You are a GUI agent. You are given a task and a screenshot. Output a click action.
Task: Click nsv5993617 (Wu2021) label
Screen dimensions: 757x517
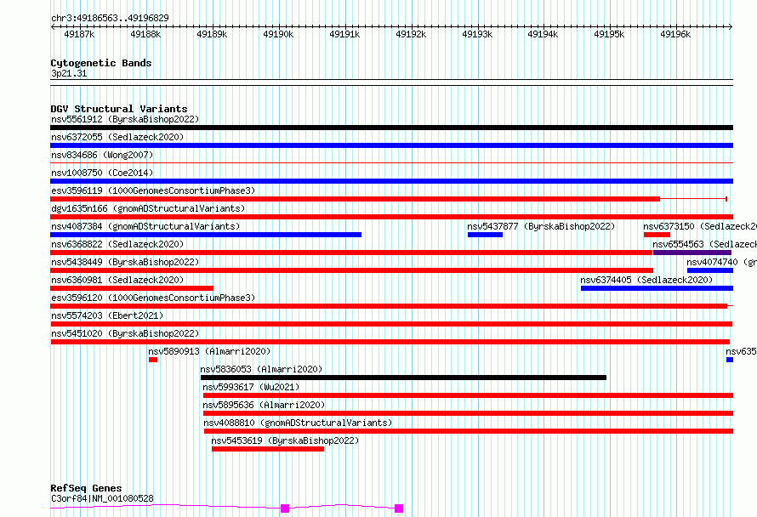click(251, 387)
